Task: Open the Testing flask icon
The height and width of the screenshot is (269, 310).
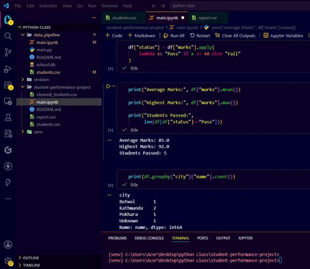Action: pos(8,118)
